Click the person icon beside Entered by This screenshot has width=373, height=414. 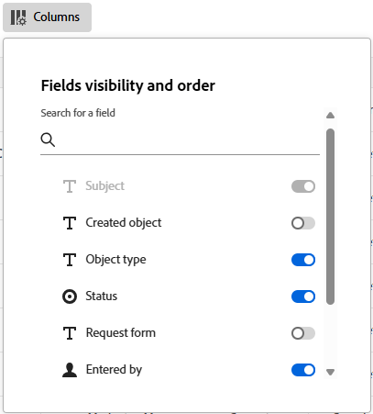click(70, 370)
